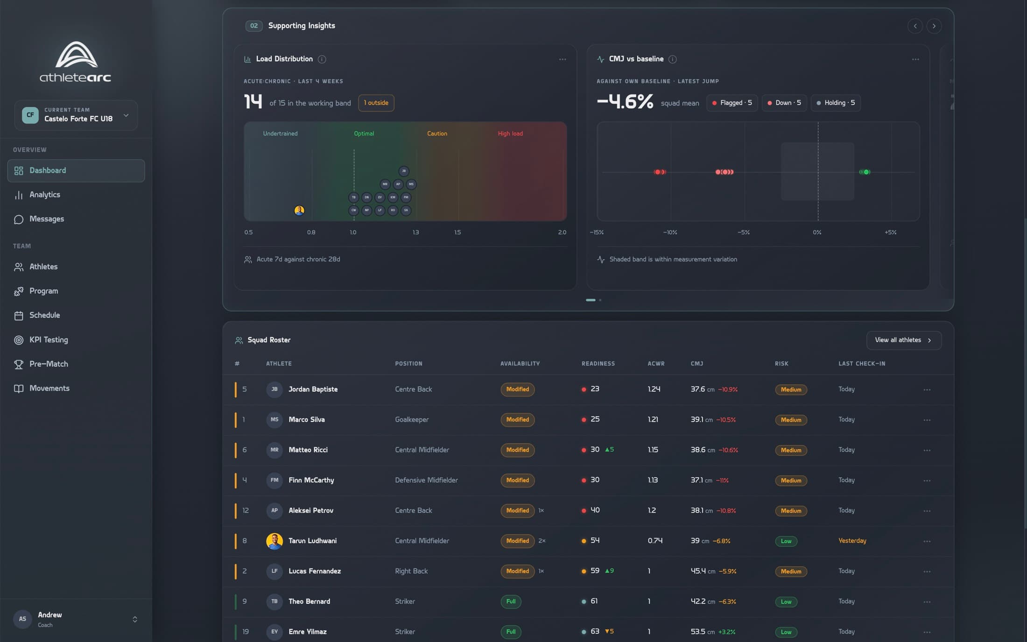This screenshot has height=642, width=1027.
Task: Click Theo Bernard's Full availability badge
Action: [511, 602]
